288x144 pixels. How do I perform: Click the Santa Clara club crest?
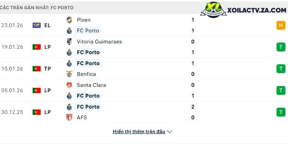point(69,85)
